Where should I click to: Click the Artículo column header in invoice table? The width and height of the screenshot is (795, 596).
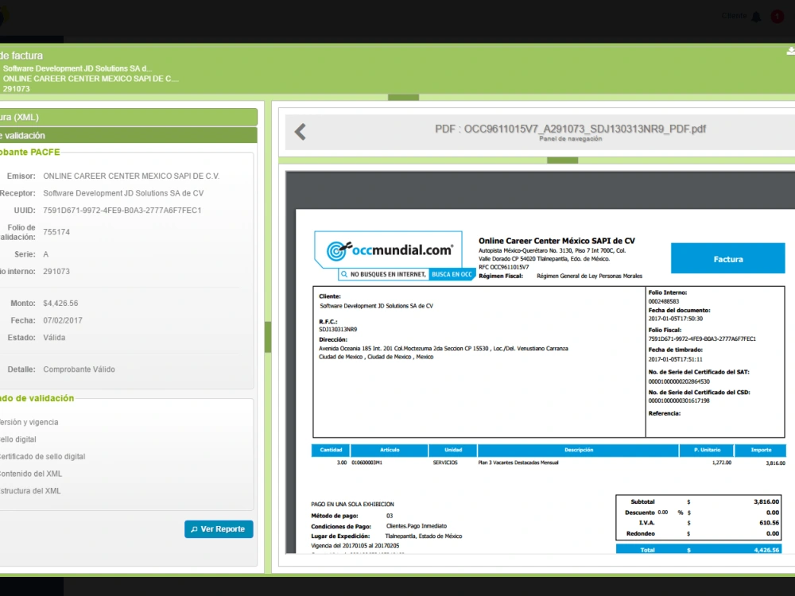coord(390,450)
